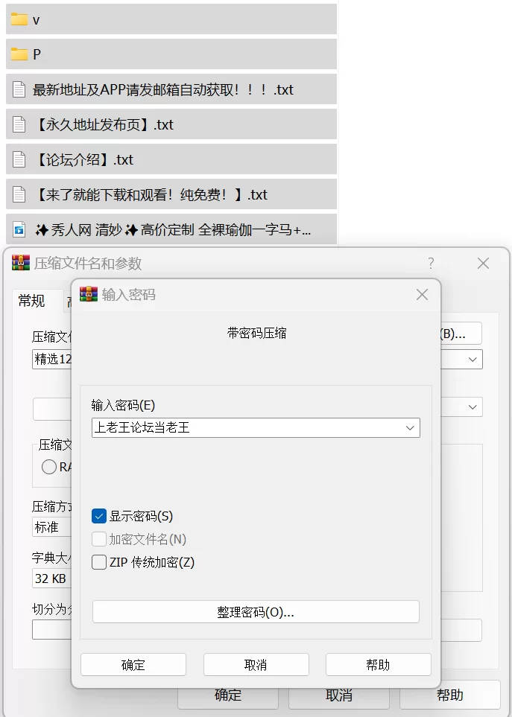
Task: Select the 【永久地址发布页】.txt file icon
Action: click(x=19, y=124)
